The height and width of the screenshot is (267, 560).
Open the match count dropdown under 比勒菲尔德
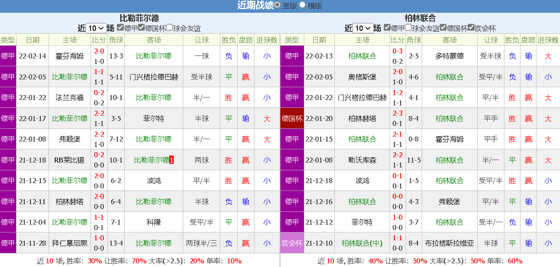pos(97,28)
